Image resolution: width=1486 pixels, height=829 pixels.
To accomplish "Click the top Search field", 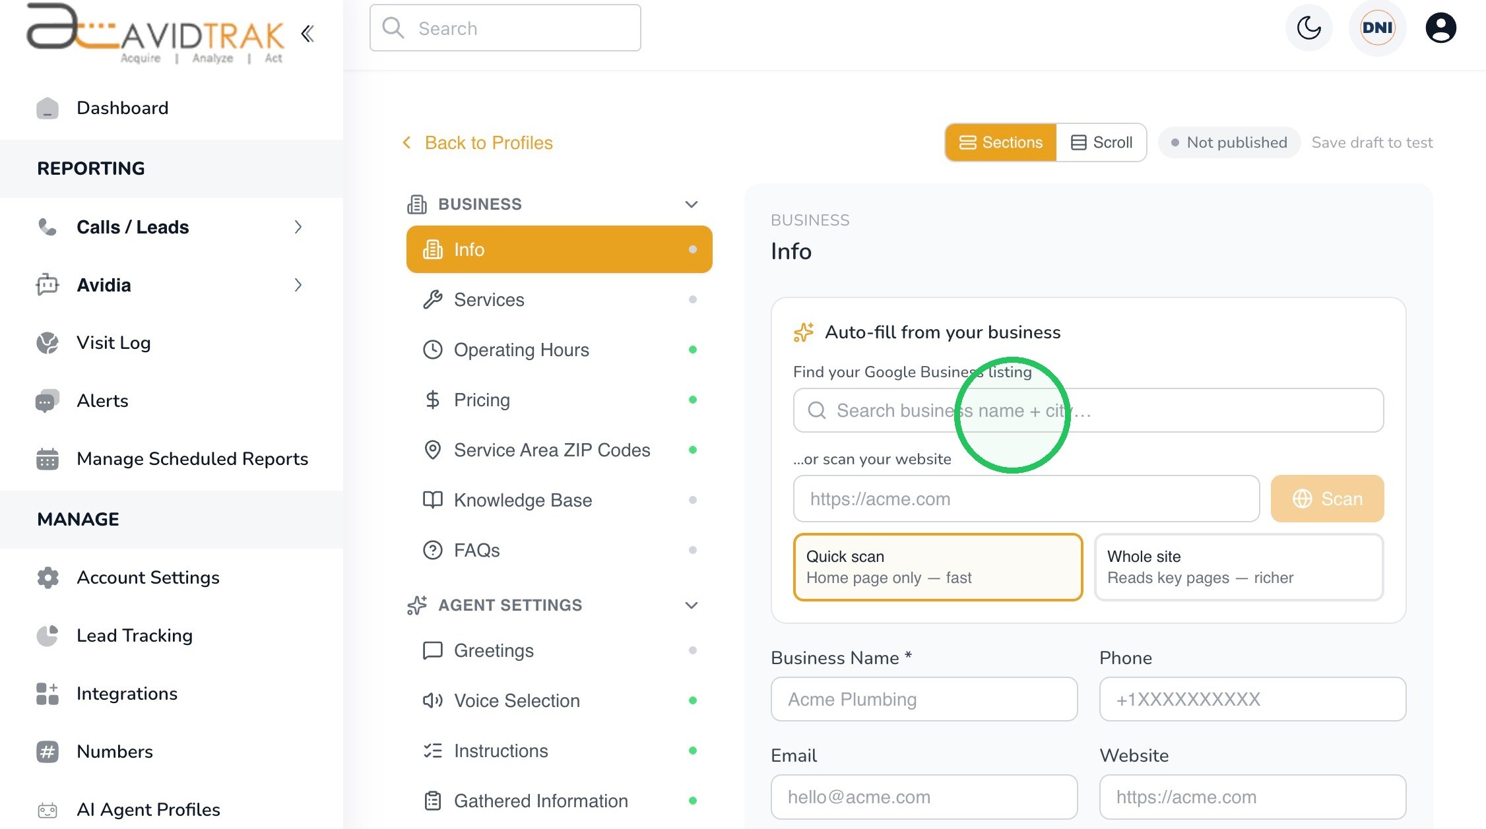I will 505,28.
